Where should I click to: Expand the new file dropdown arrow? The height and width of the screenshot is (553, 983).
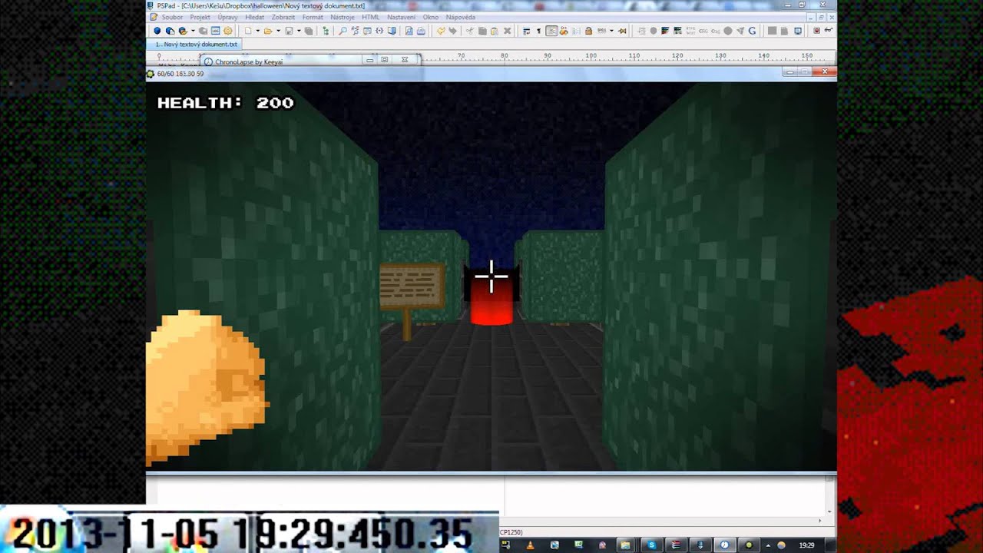click(x=257, y=31)
